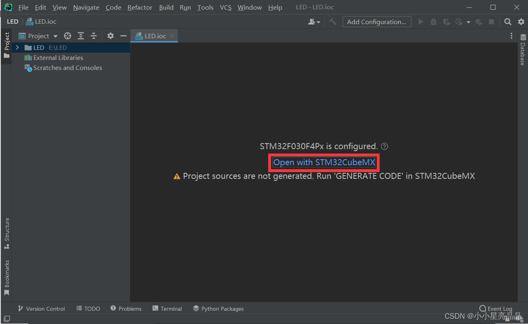Screen dimensions: 528x324
Task: Open the Navigate menu
Action: click(x=86, y=7)
